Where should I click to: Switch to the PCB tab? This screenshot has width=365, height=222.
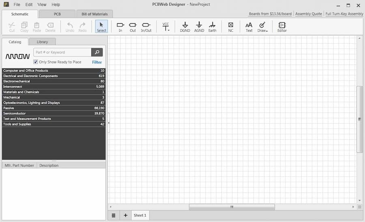[57, 14]
